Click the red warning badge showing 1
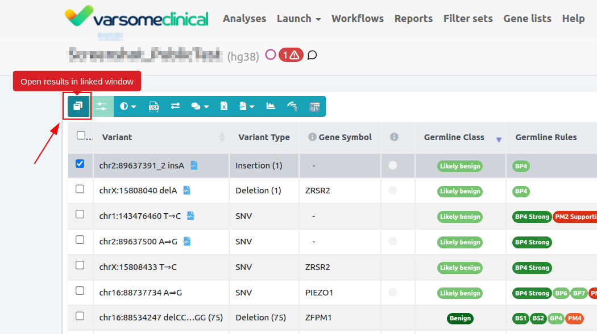 [x=291, y=55]
